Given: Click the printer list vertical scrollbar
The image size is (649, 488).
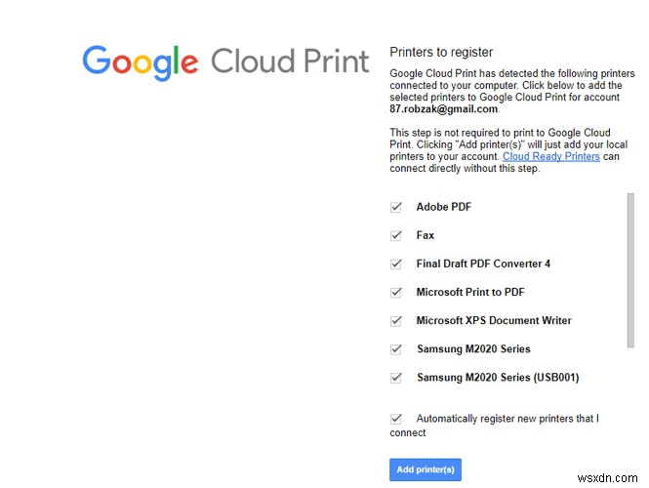Looking at the screenshot, I should click(629, 268).
